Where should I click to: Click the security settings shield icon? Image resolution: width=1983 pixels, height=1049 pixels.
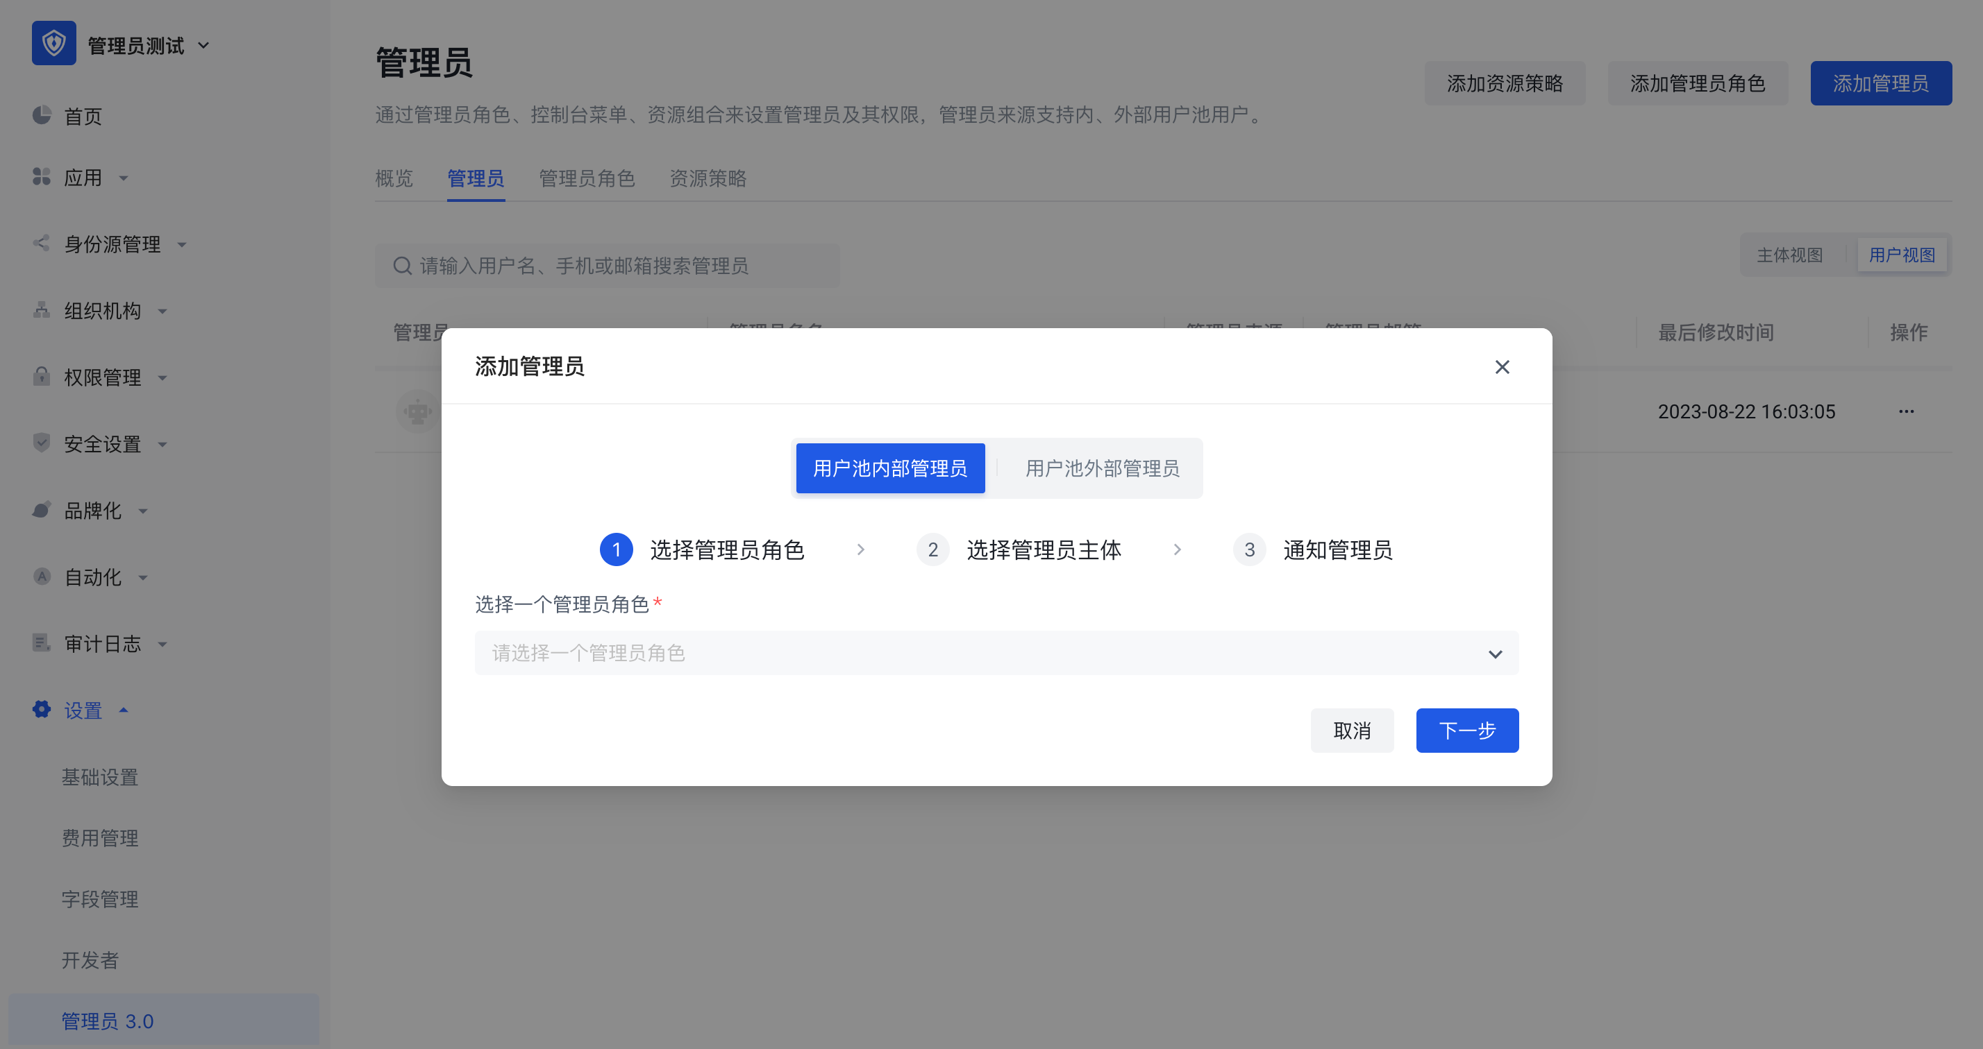(42, 443)
